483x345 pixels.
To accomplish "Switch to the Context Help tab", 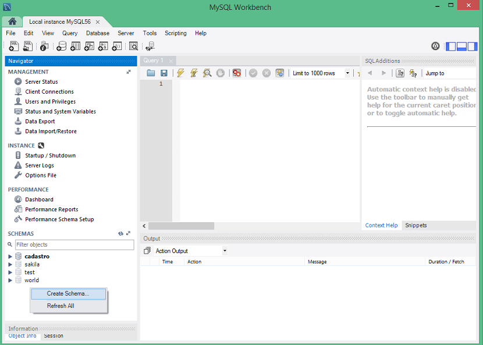I will 381,225.
